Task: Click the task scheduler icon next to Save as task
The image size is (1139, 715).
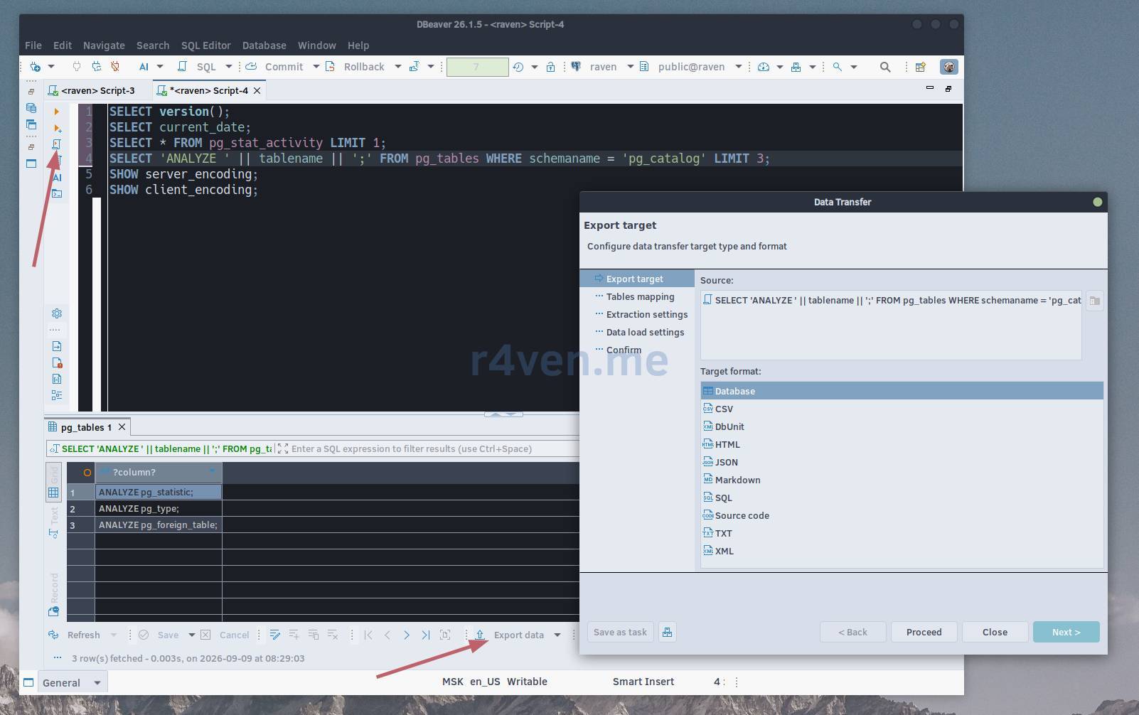Action: point(667,632)
